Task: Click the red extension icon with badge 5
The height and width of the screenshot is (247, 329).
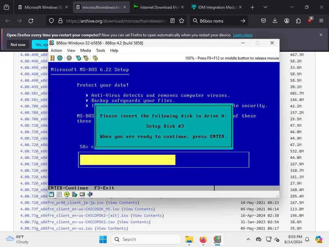Action: tap(310, 20)
